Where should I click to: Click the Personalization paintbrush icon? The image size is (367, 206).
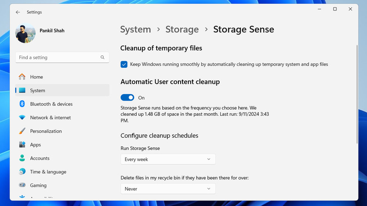click(x=22, y=131)
